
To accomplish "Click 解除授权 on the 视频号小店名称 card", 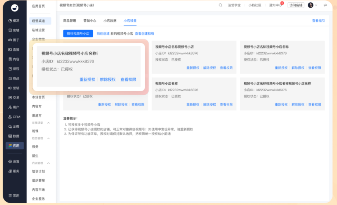I will click(210, 105).
